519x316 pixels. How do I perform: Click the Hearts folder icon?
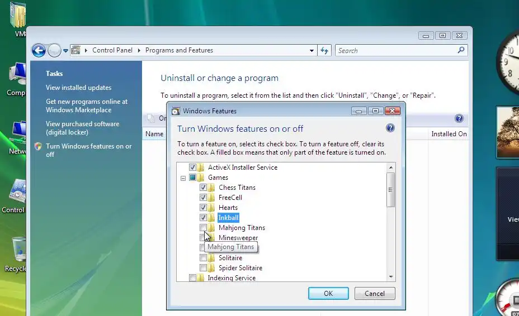pos(211,208)
